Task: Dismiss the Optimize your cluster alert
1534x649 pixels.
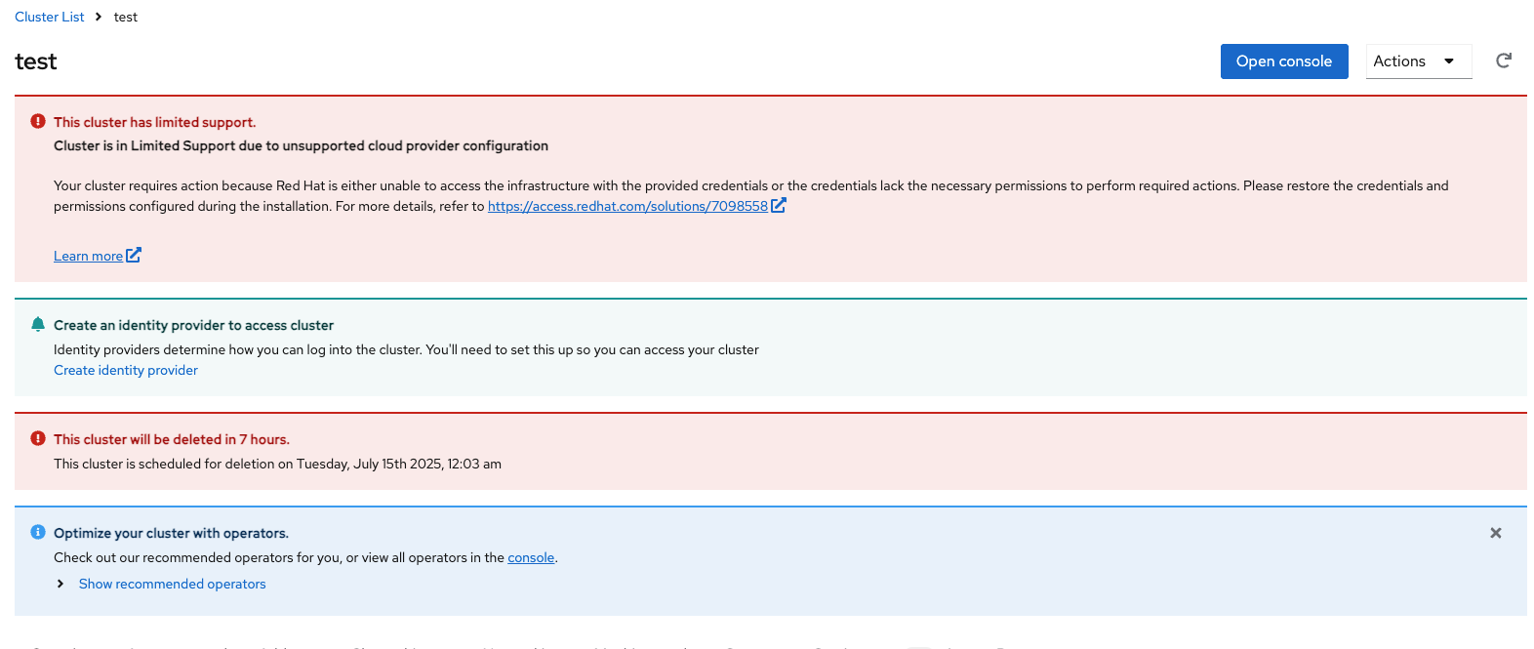Action: click(x=1495, y=533)
